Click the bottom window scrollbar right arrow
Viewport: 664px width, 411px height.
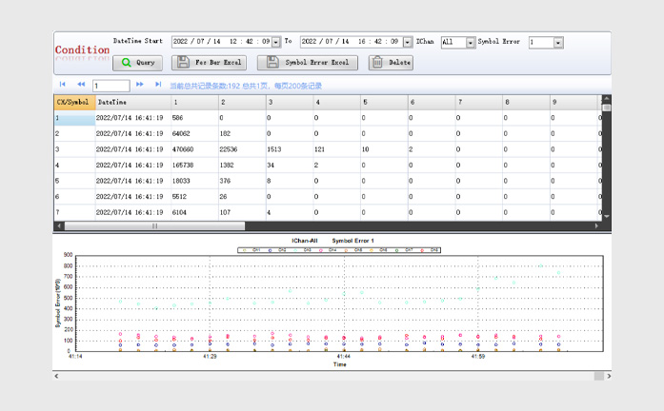(609, 376)
